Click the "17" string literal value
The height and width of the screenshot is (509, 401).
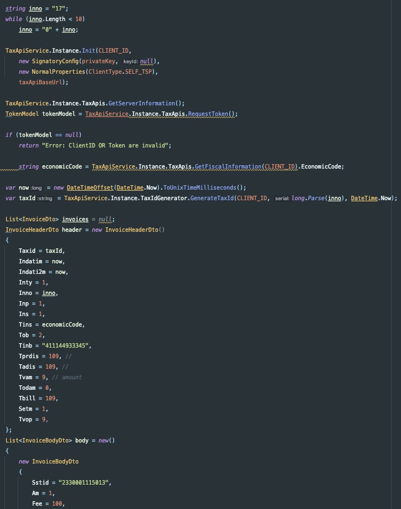click(x=61, y=8)
